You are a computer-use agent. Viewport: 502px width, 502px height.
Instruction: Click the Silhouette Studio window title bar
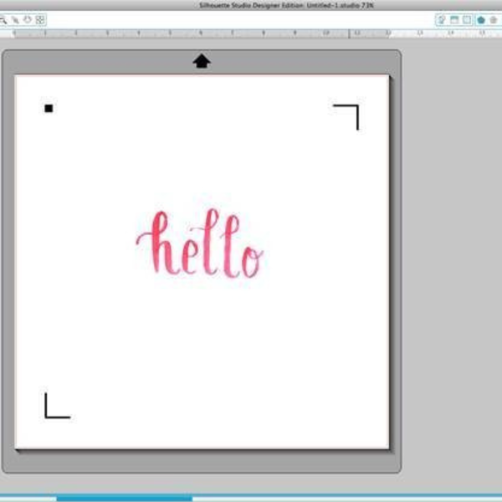(x=251, y=5)
